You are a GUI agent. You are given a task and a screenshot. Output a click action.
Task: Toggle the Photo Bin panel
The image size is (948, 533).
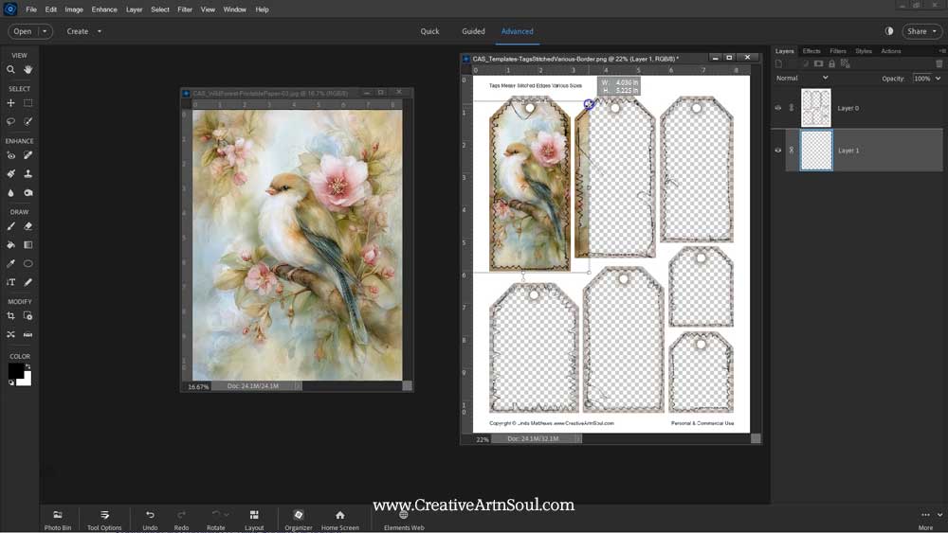[x=58, y=520]
